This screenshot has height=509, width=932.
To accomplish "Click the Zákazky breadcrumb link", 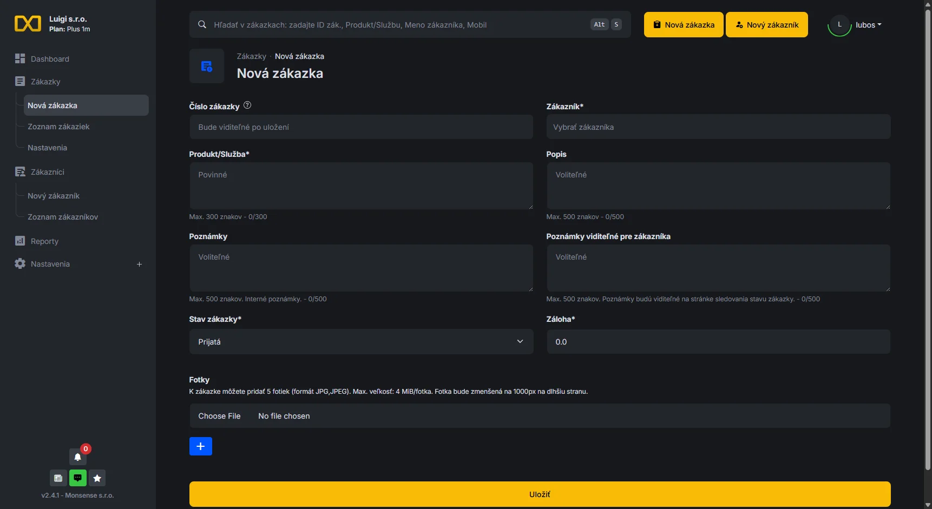I will pos(251,56).
